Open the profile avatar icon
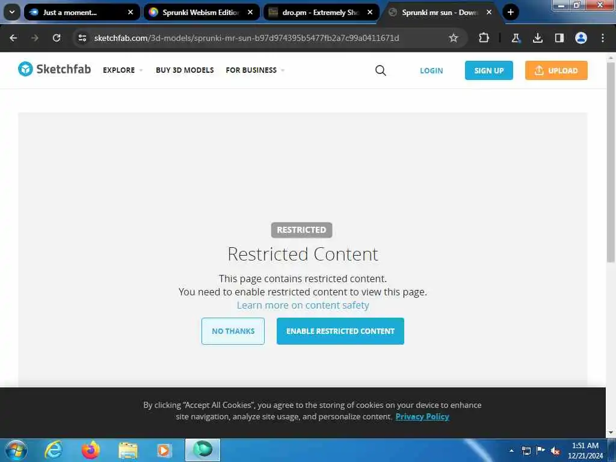 [x=581, y=38]
